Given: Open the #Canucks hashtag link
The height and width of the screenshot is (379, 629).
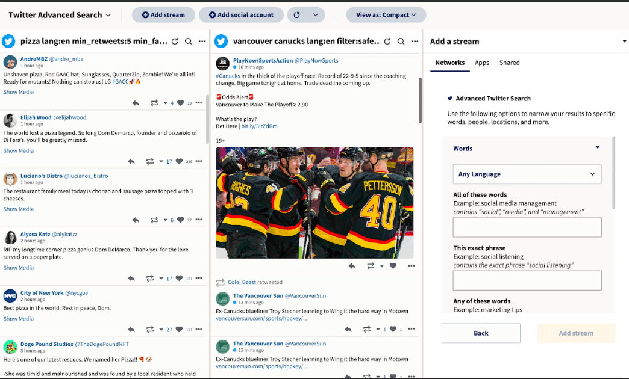Looking at the screenshot, I should [228, 76].
